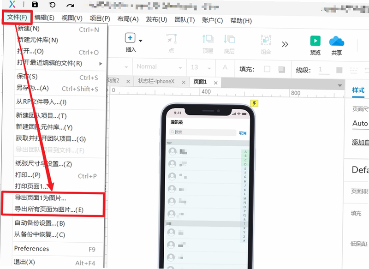The width and height of the screenshot is (369, 269).
Task: Click the fill (填充) shadow swatch
Action: 282,69
